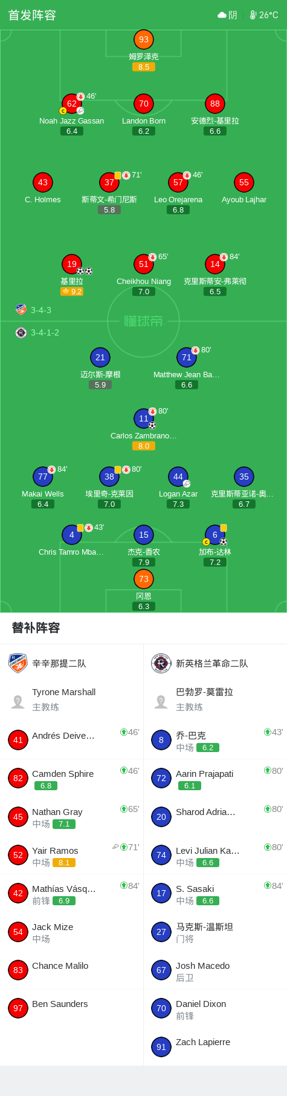Open substitute Yair Ramos entry
287x1096 pixels.
(x=72, y=855)
